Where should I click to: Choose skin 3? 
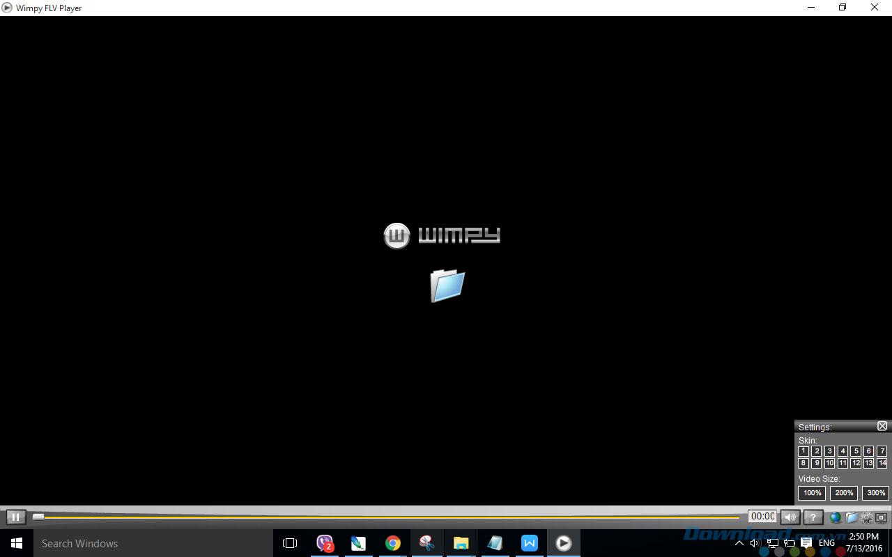click(830, 451)
